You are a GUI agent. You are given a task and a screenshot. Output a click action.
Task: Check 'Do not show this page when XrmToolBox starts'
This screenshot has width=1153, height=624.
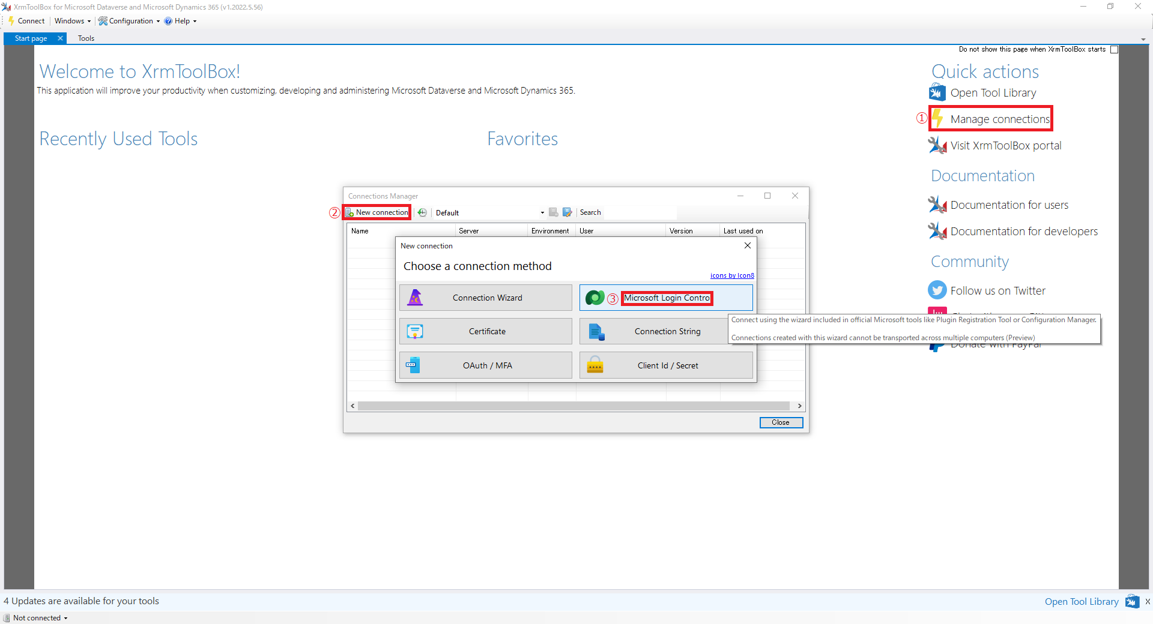1115,50
